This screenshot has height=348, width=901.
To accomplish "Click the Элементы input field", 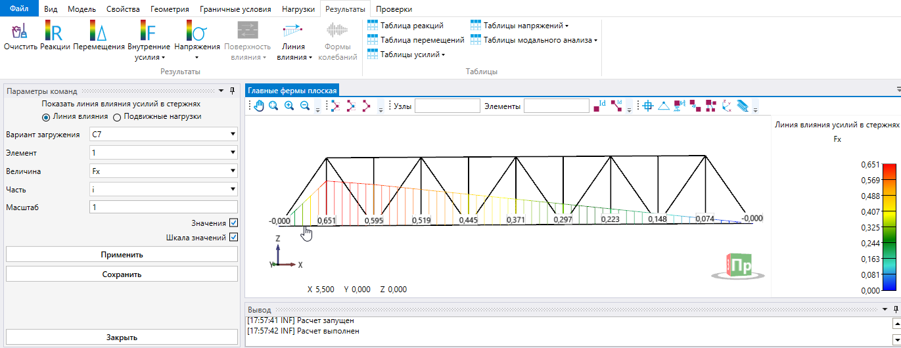I will pos(557,106).
